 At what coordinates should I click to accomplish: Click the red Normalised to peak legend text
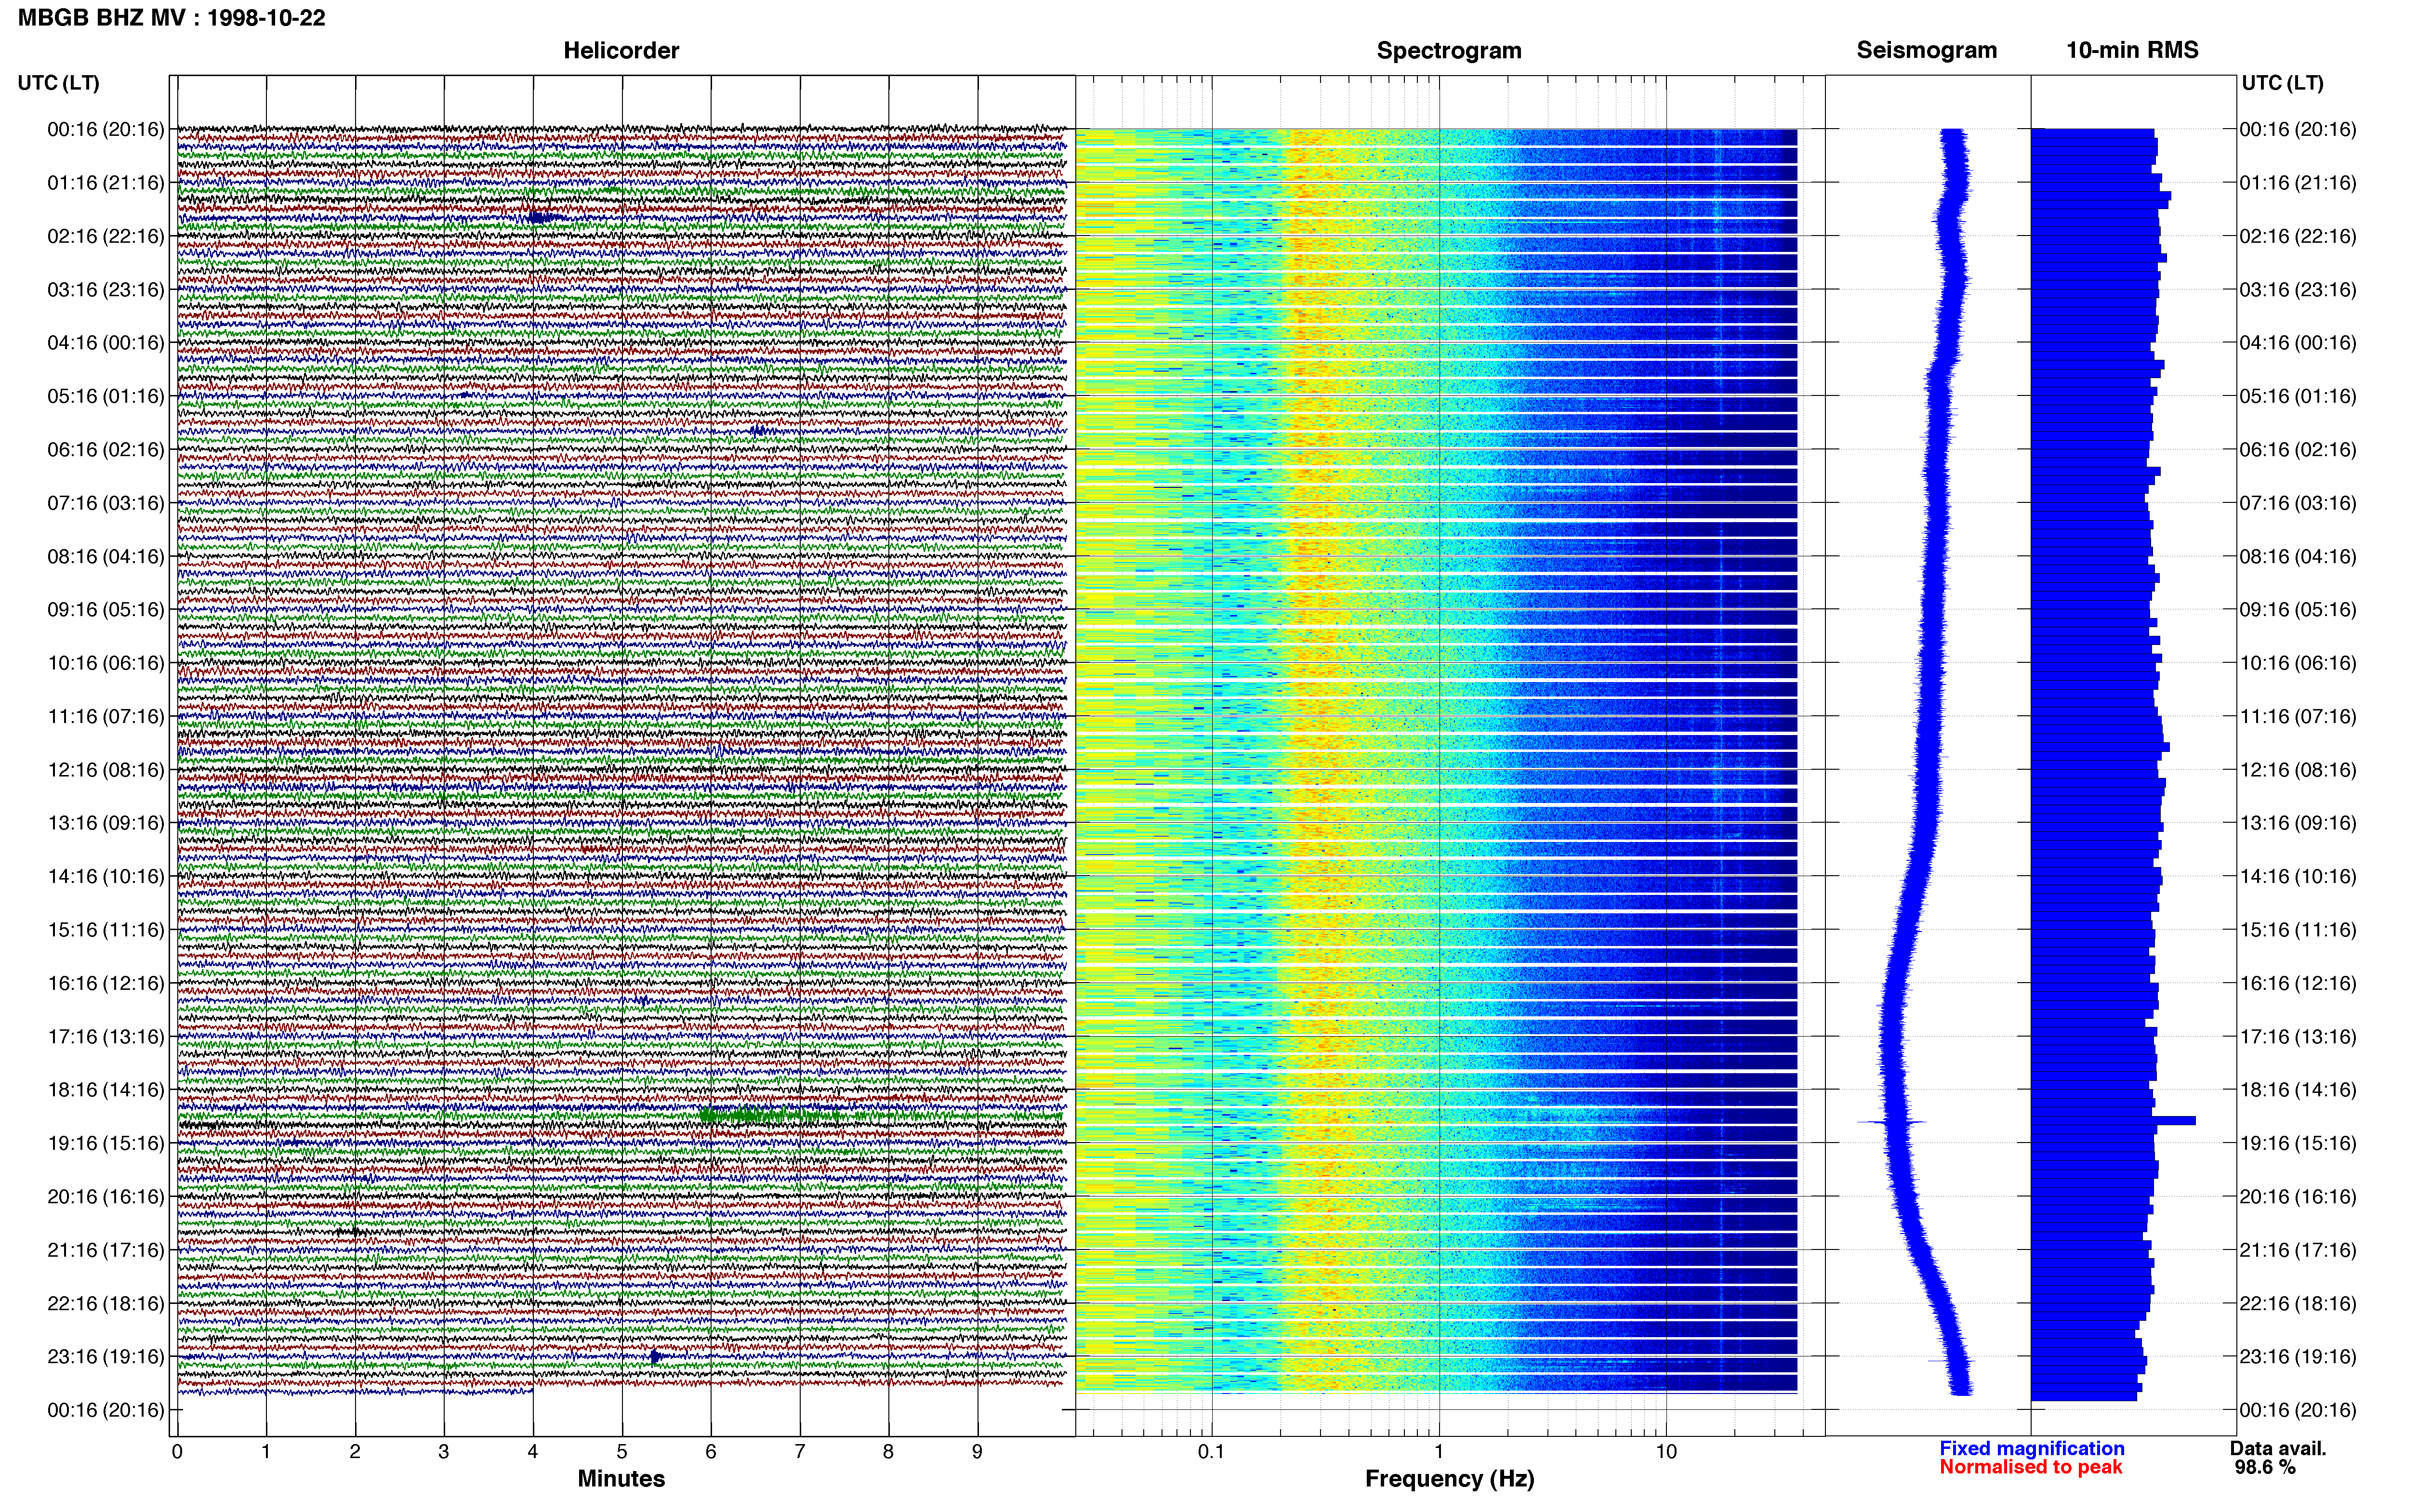tap(2030, 1467)
